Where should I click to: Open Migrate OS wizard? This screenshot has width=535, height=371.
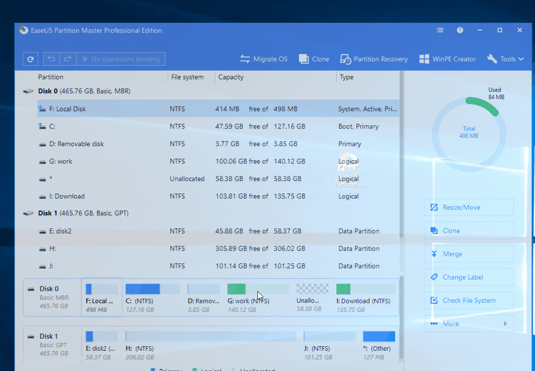pos(263,59)
